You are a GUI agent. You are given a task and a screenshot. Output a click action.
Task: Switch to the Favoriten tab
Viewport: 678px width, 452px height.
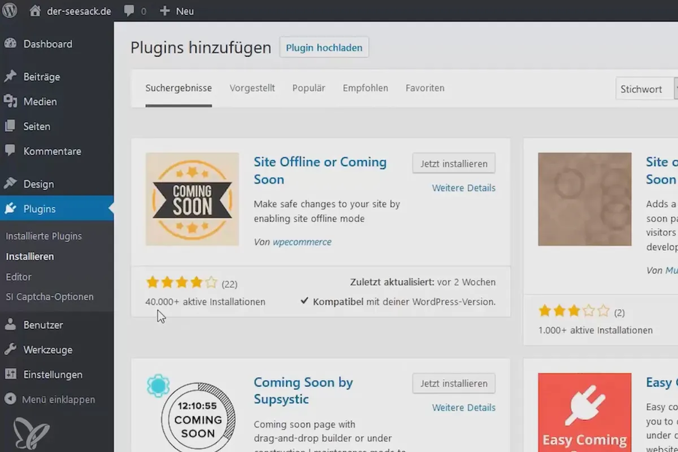pos(425,88)
